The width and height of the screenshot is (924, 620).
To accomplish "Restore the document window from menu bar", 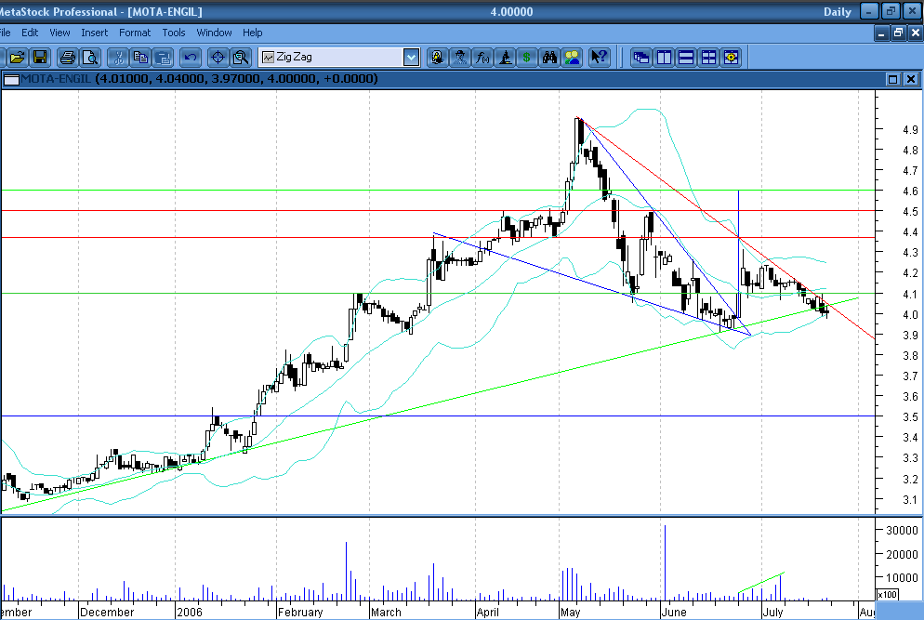I will [898, 33].
